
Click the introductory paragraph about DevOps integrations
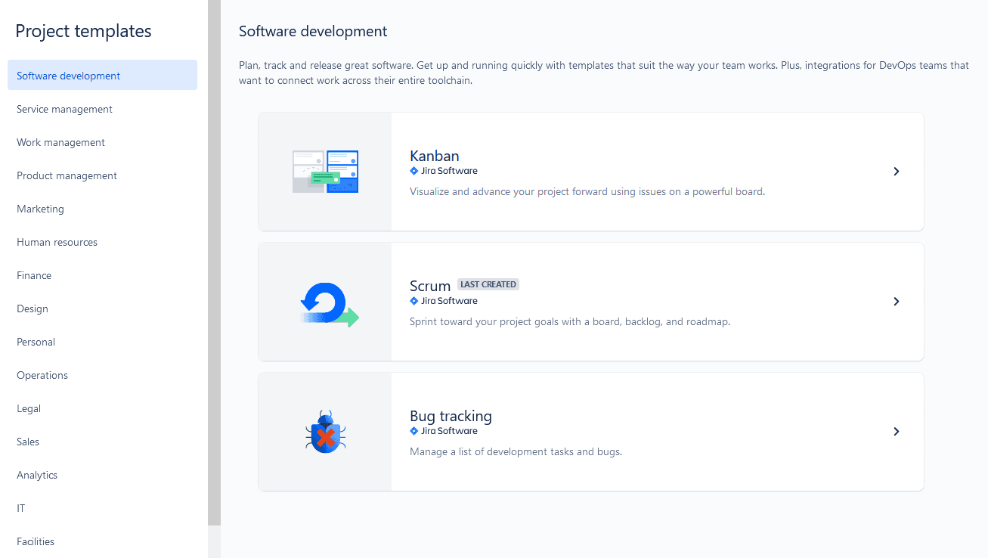click(x=604, y=73)
